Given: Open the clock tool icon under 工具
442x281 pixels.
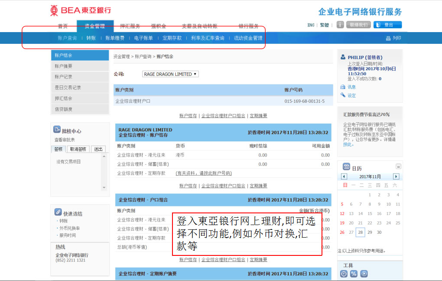Looking at the screenshot, I should click(x=344, y=274).
